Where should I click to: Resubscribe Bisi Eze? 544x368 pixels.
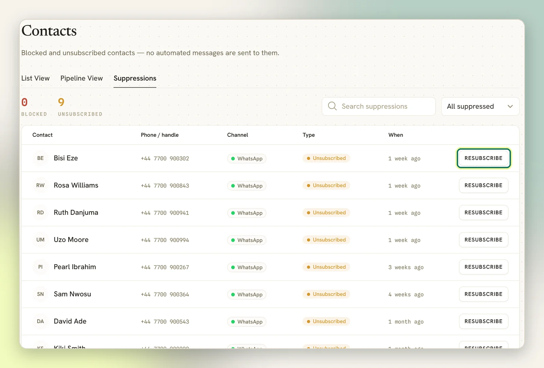pos(483,158)
